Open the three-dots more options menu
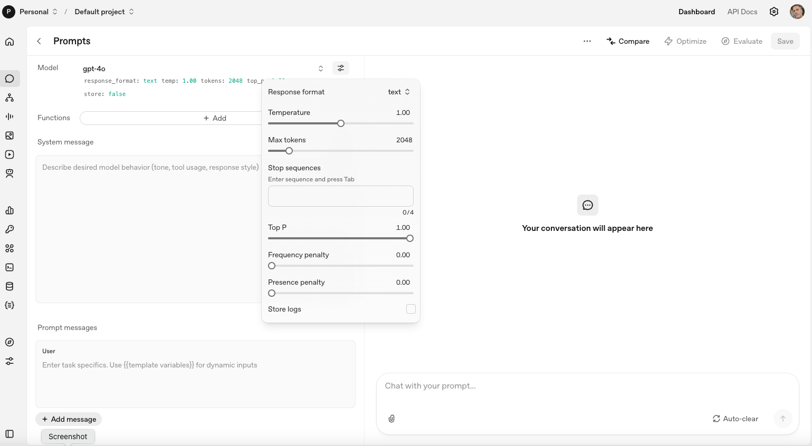The width and height of the screenshot is (812, 446). point(587,41)
